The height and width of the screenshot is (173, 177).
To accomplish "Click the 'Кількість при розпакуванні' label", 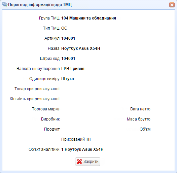I will (35, 99).
